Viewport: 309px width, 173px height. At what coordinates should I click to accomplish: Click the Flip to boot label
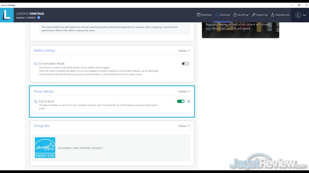pyautogui.click(x=46, y=101)
